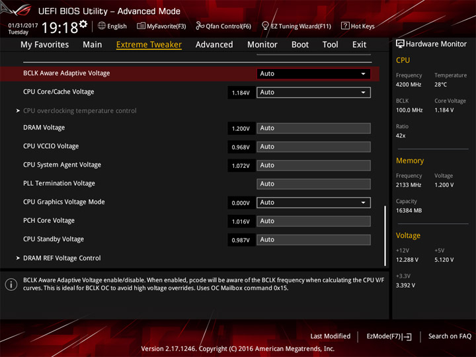Click the 0.987V Standby Voltage reading
The height and width of the screenshot is (357, 476).
pyautogui.click(x=241, y=240)
